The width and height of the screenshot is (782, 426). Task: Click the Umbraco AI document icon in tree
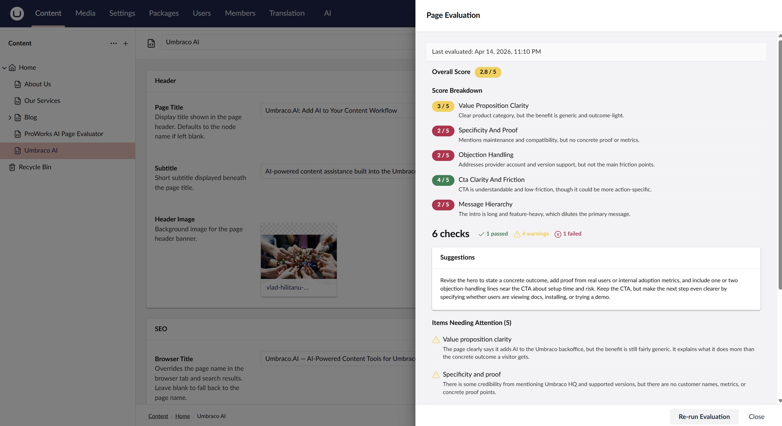pyautogui.click(x=18, y=150)
